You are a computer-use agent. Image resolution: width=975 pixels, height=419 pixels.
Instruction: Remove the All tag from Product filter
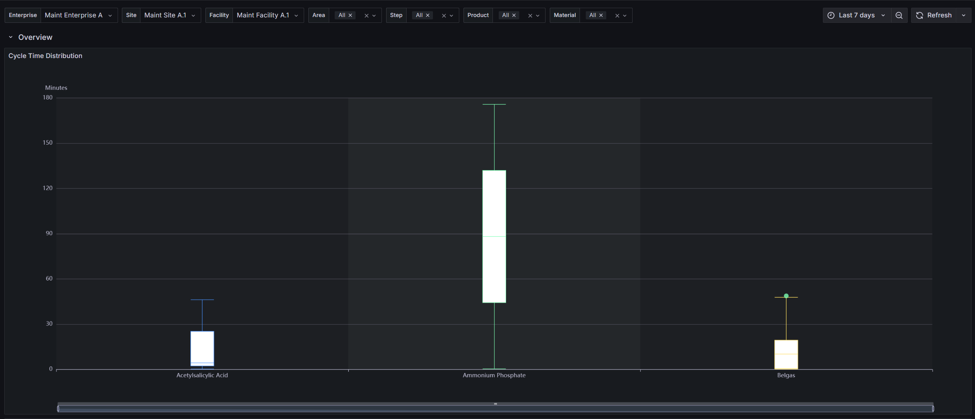[514, 15]
